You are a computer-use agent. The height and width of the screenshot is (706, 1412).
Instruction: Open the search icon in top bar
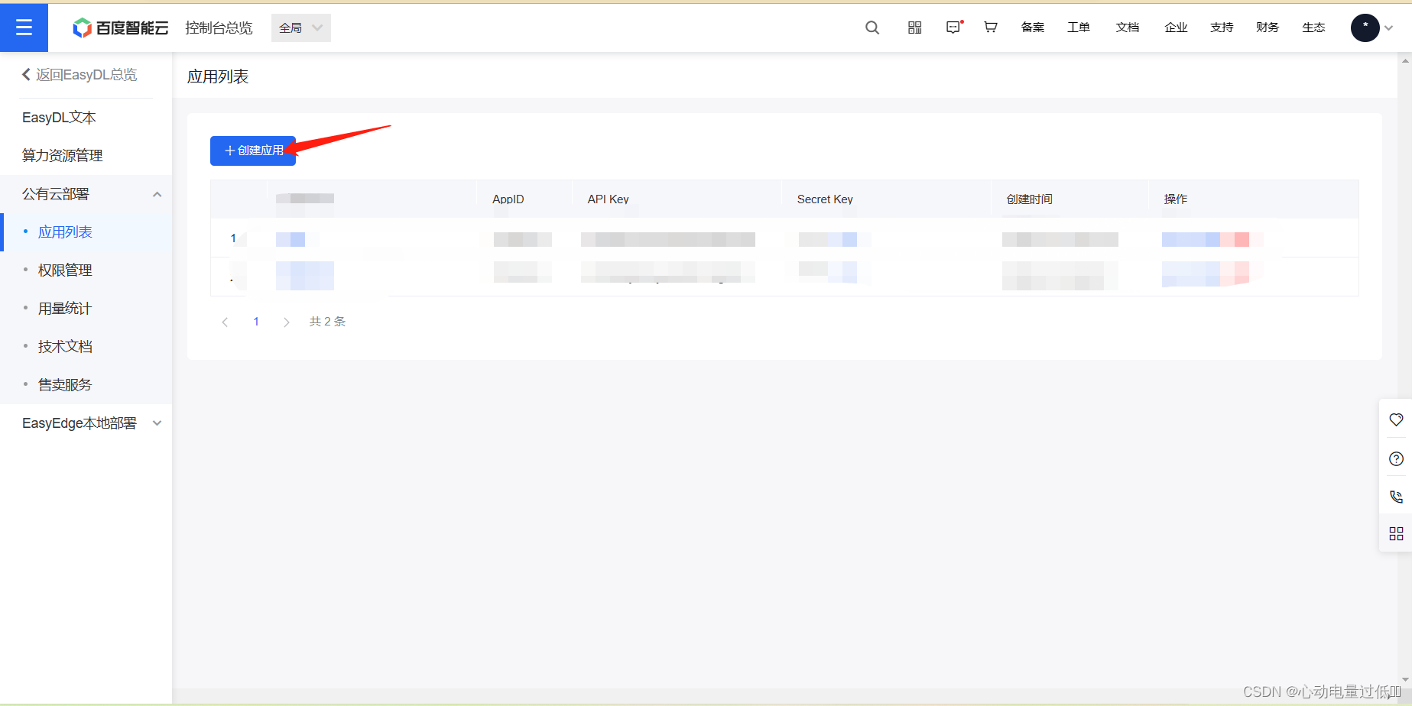point(872,28)
